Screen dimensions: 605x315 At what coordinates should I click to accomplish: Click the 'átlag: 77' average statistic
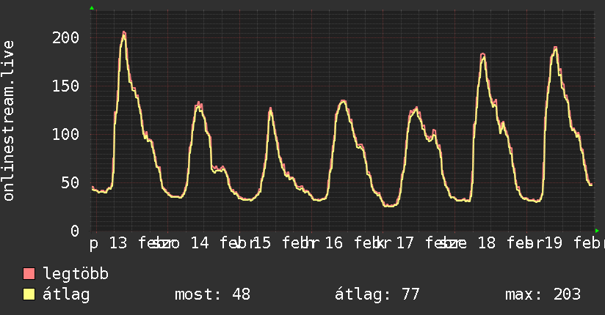(377, 294)
